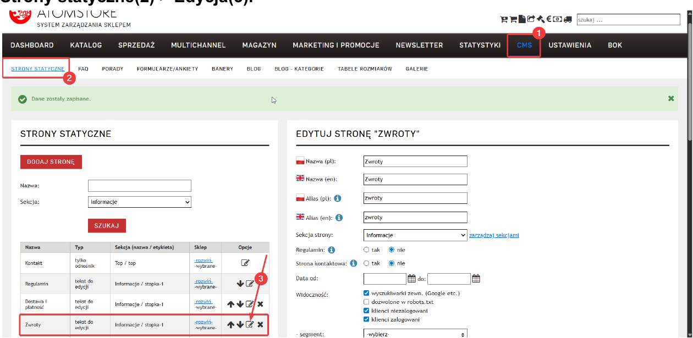Image resolution: width=693 pixels, height=338 pixels.
Task: Open the SPRZEDAŻ menu
Action: [136, 45]
